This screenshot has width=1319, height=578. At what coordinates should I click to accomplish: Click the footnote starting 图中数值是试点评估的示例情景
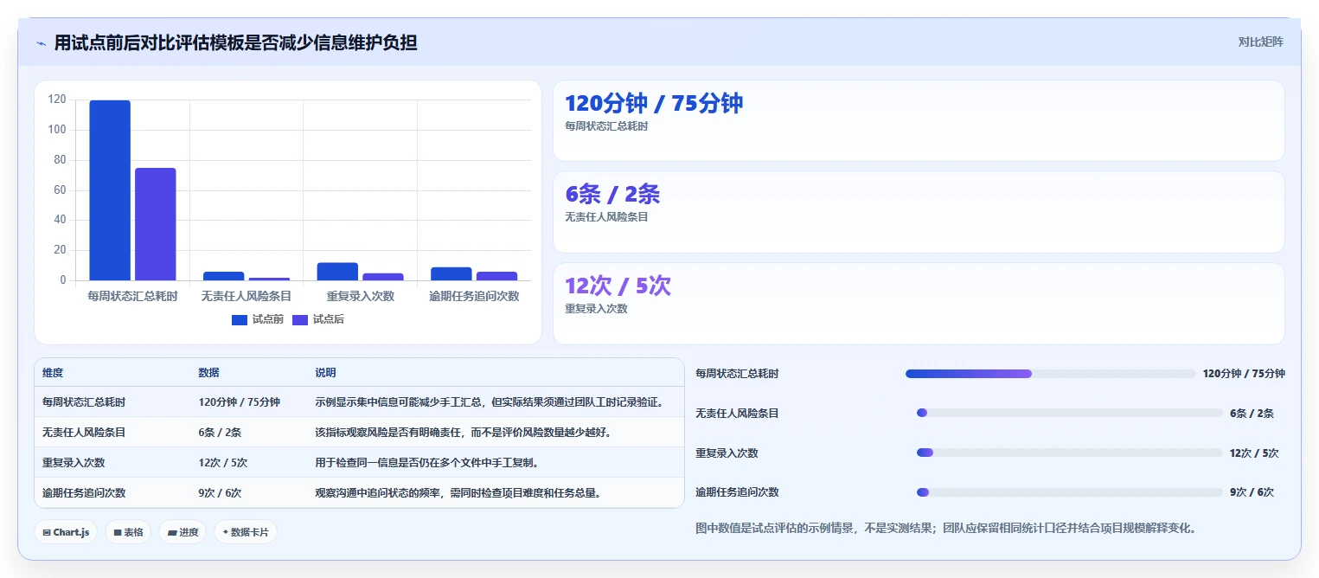click(x=946, y=528)
